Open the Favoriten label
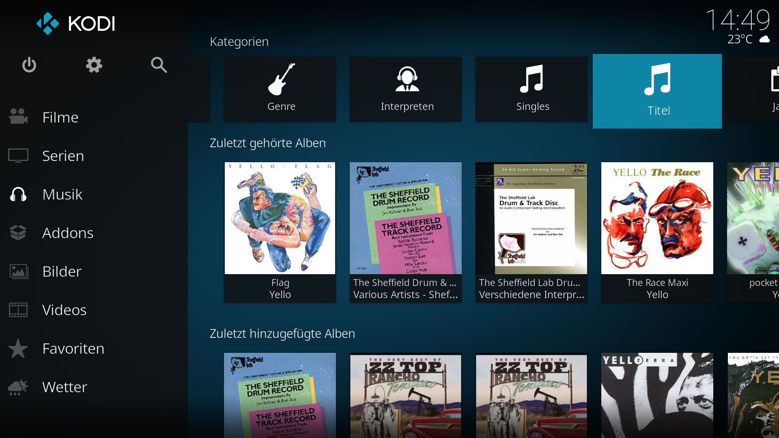The width and height of the screenshot is (779, 438). click(x=73, y=348)
